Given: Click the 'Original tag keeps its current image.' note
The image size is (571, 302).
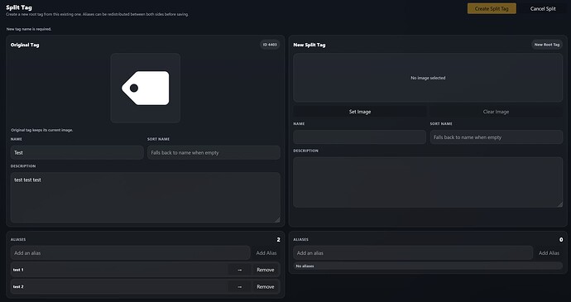Looking at the screenshot, I should (x=42, y=130).
